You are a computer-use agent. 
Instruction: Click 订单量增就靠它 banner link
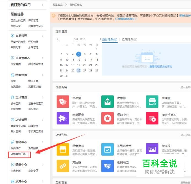(x=126, y=19)
